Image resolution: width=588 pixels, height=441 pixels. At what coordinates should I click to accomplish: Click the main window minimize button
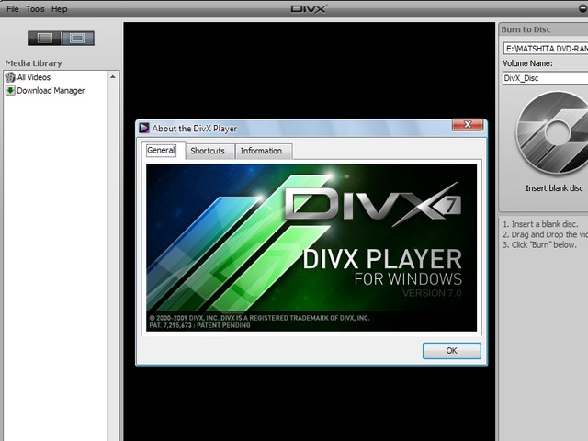click(x=582, y=8)
